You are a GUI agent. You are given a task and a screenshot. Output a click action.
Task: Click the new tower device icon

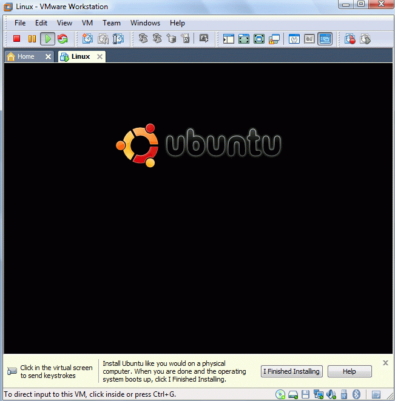[185, 38]
